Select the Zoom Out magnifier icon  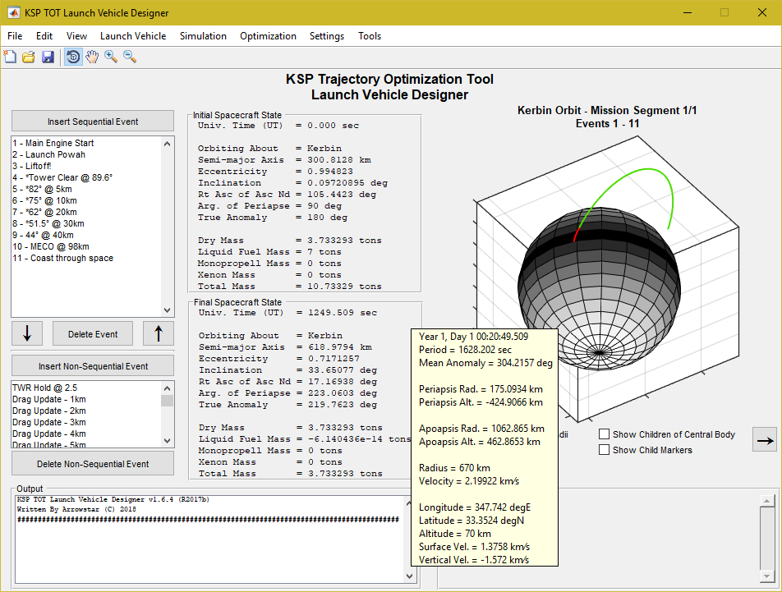[x=130, y=57]
